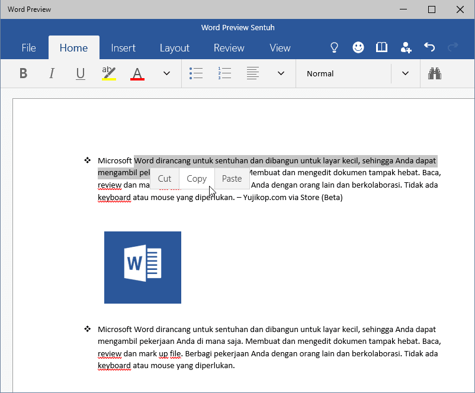
Task: Open Tell Me lightbulb icon
Action: [334, 47]
